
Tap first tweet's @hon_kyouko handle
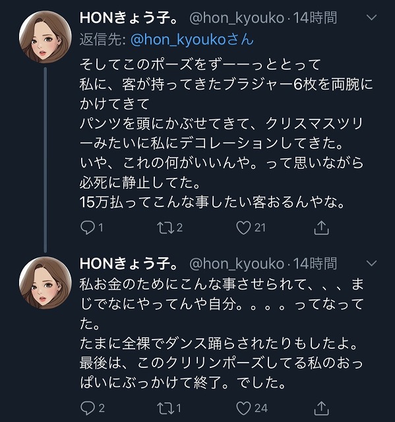[x=237, y=18]
